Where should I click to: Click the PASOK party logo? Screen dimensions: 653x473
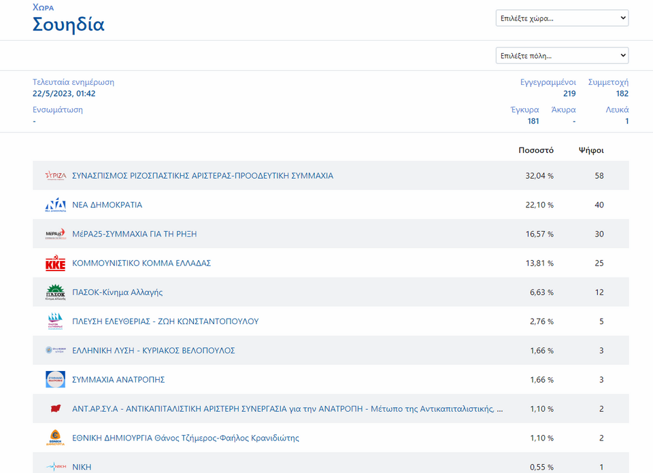point(55,292)
